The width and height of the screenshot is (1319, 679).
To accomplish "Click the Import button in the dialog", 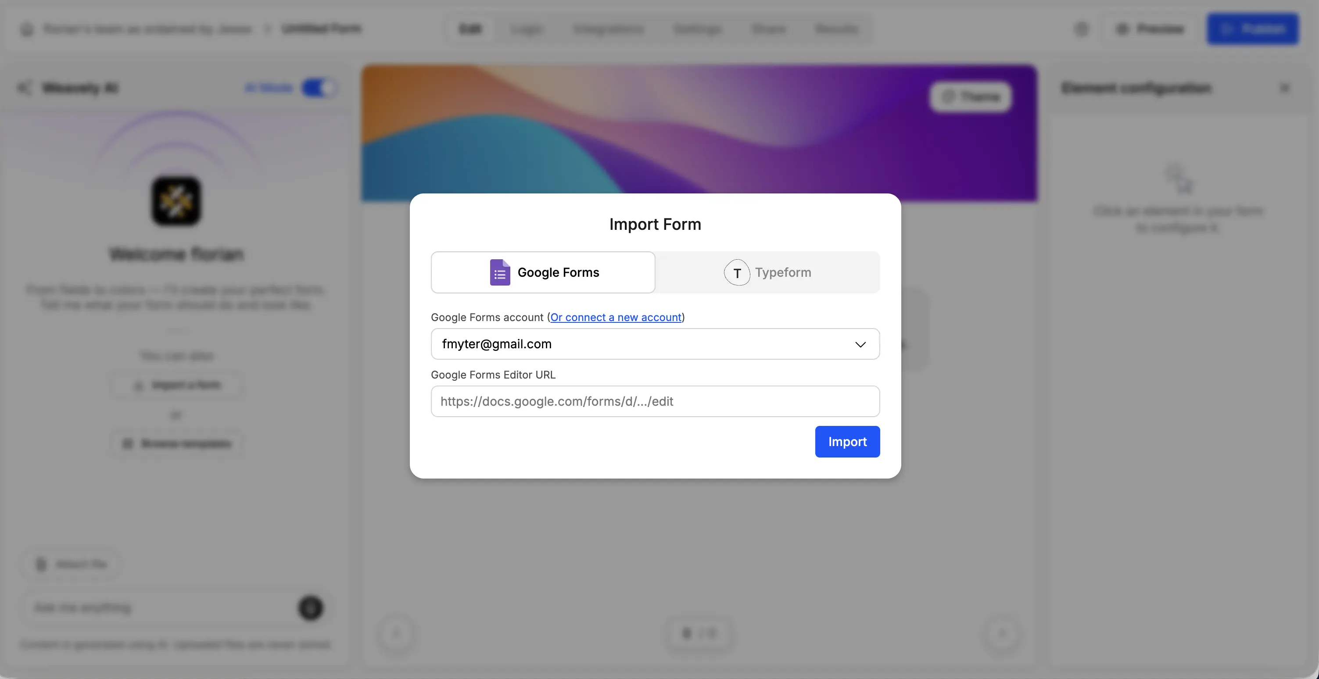I will coord(847,441).
